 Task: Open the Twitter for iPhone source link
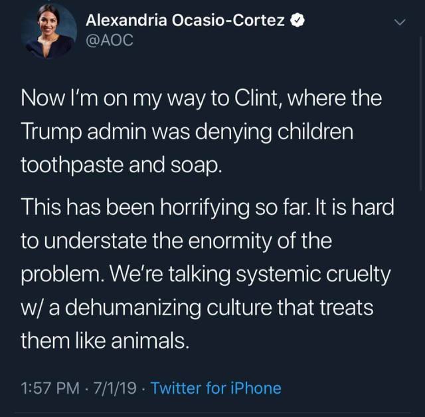(216, 388)
